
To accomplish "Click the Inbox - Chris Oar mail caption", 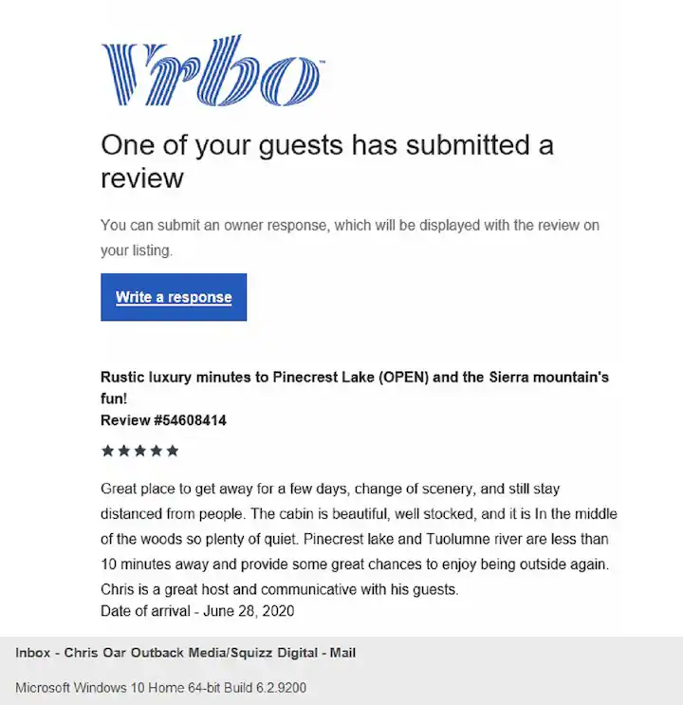I will tap(186, 653).
